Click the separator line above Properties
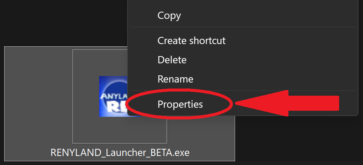The image size is (363, 165). [243, 90]
